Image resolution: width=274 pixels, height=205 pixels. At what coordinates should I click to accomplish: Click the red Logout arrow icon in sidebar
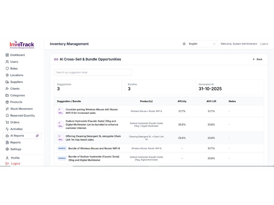coord(7,163)
